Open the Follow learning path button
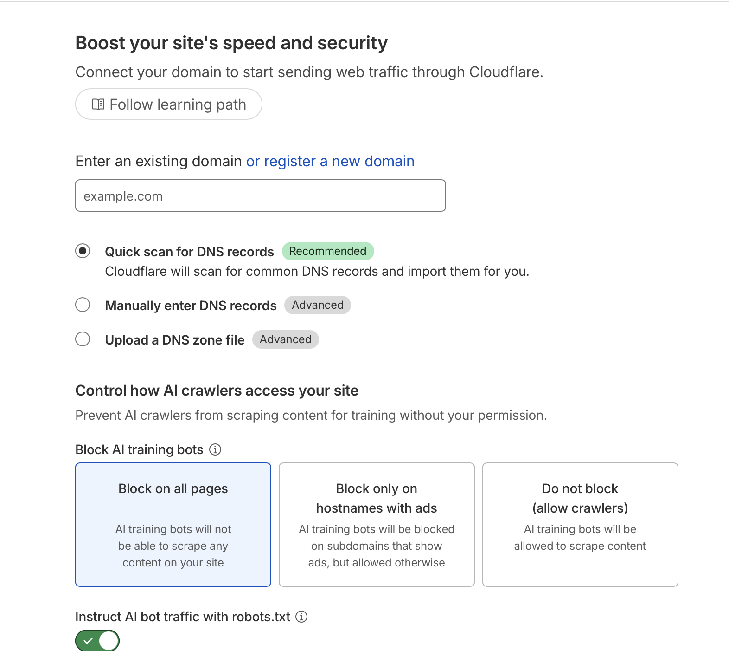This screenshot has width=729, height=651. point(168,104)
